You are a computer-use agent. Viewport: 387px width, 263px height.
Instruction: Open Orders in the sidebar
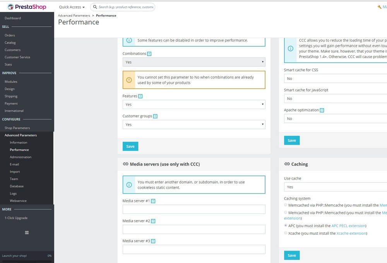(10, 35)
